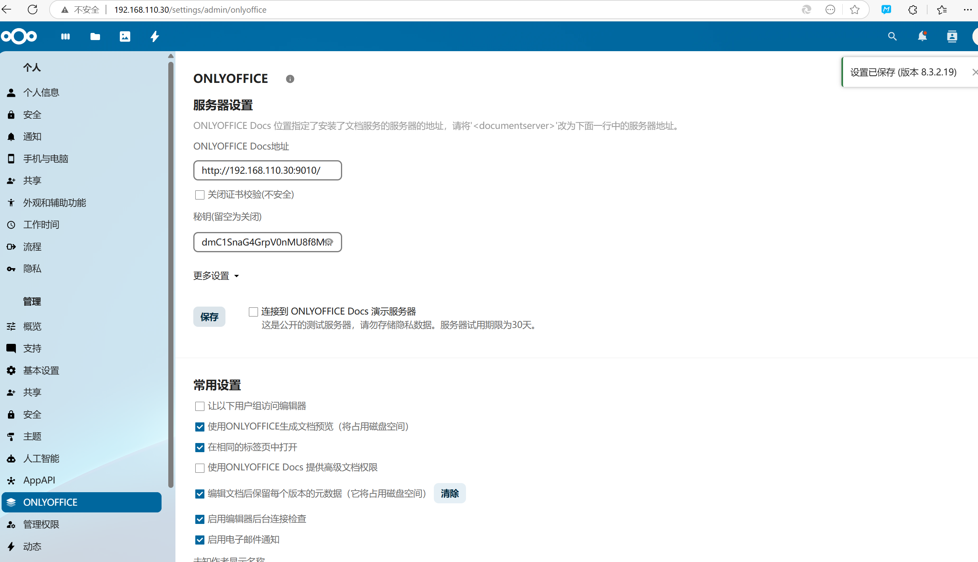Open 外观和辅助功能 settings
Image resolution: width=978 pixels, height=562 pixels.
click(81, 203)
